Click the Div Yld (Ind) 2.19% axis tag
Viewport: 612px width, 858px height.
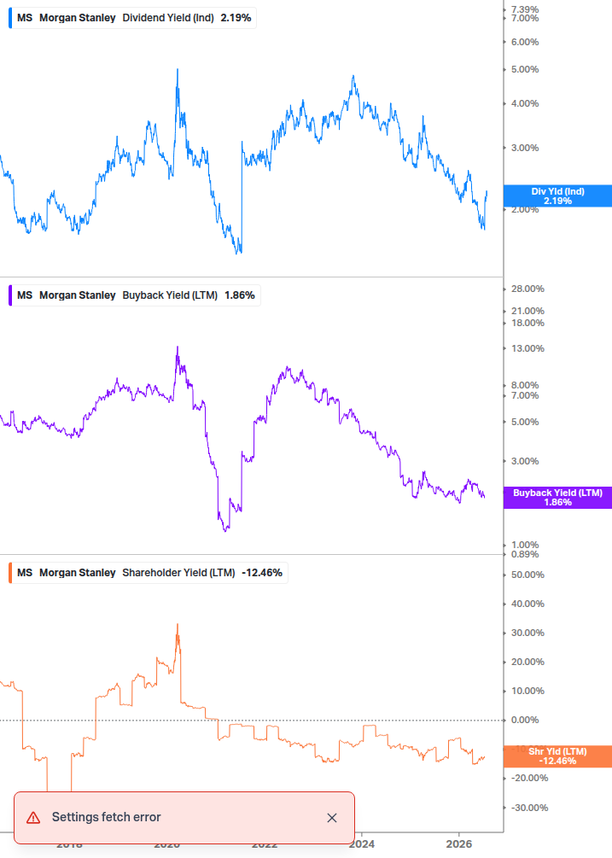tap(557, 196)
